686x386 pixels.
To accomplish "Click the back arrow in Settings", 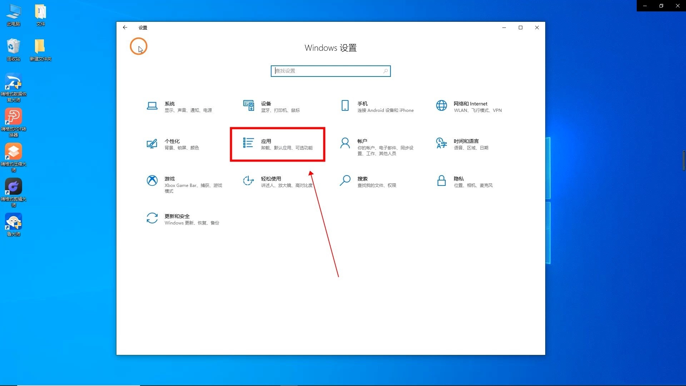I will pyautogui.click(x=125, y=28).
